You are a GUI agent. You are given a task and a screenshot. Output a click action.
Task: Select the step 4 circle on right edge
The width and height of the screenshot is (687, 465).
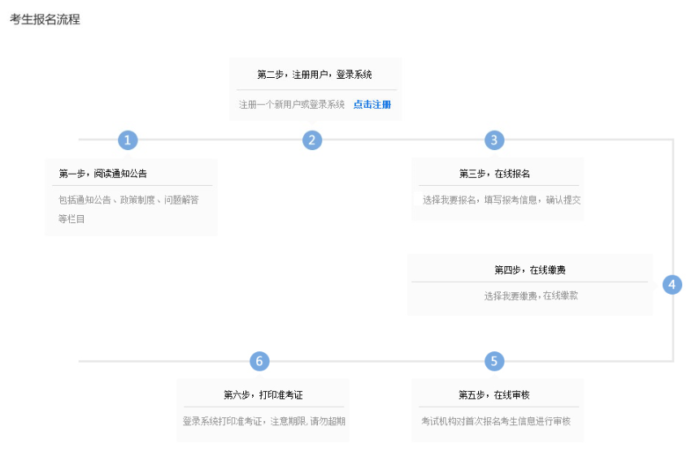click(x=672, y=285)
